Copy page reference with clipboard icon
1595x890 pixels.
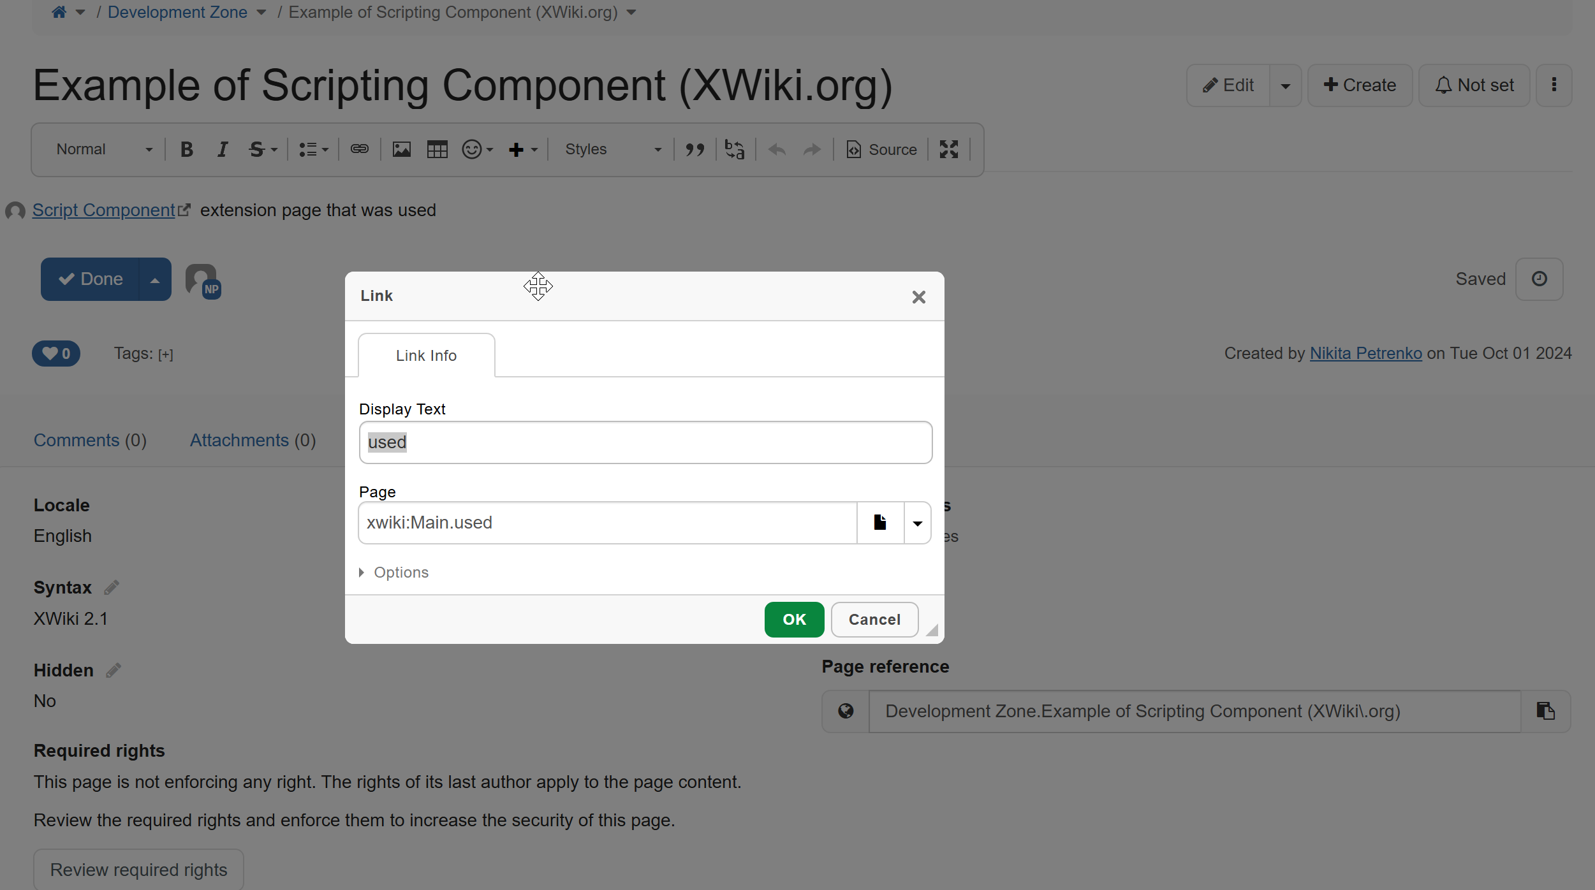[1546, 711]
